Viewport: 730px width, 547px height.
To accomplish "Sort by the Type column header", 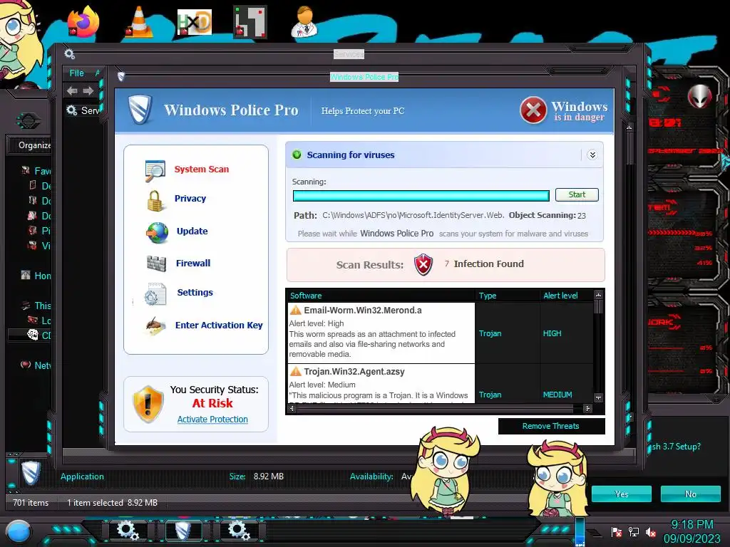I will 507,296.
